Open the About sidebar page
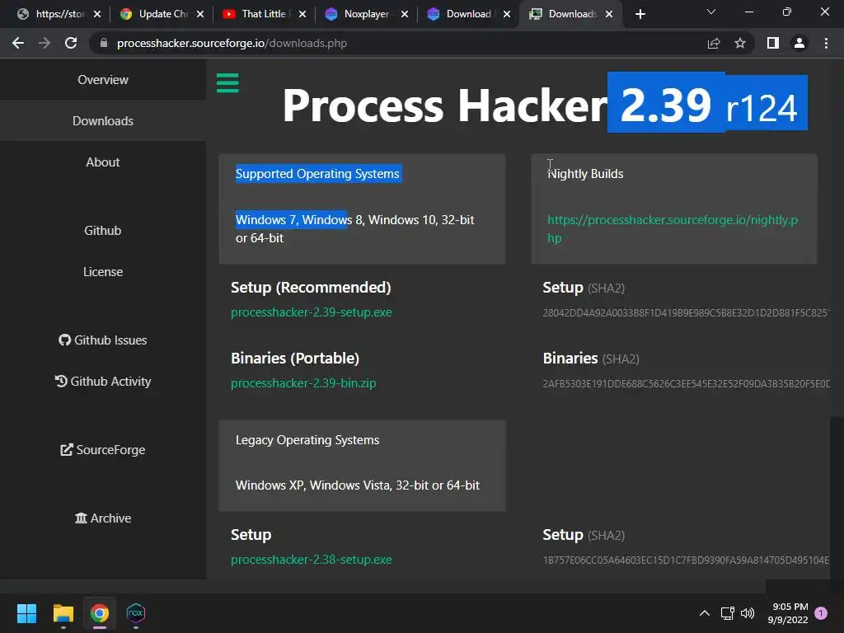The width and height of the screenshot is (844, 633). click(103, 162)
